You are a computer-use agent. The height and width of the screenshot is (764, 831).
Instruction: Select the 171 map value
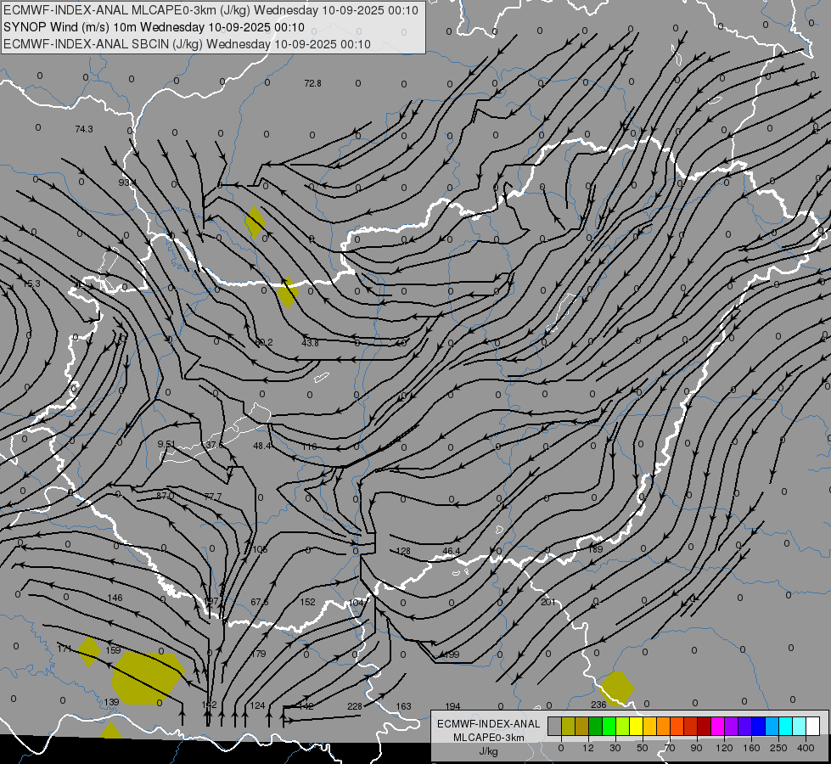coord(65,649)
